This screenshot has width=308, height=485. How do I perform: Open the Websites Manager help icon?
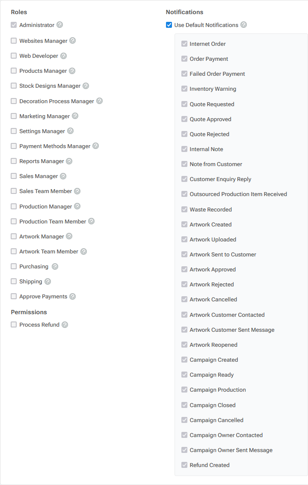coord(72,40)
